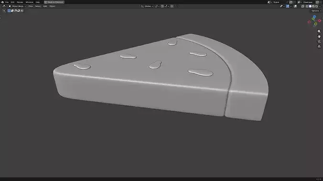Open the gizmo options dropdown arrow
The width and height of the screenshot is (323, 181).
(291, 6)
